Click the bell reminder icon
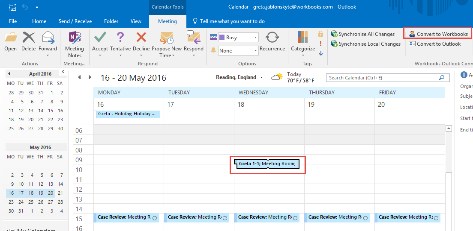Image resolution: width=473 pixels, height=231 pixels. (x=213, y=50)
